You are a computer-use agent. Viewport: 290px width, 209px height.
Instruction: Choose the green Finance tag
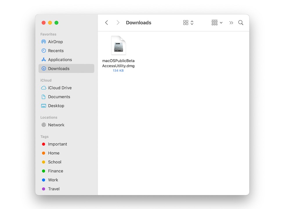[55, 171]
